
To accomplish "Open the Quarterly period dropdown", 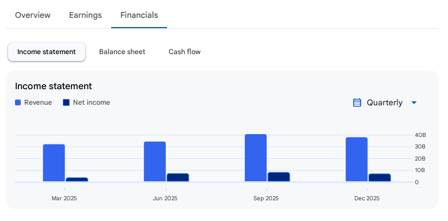I will click(x=385, y=102).
